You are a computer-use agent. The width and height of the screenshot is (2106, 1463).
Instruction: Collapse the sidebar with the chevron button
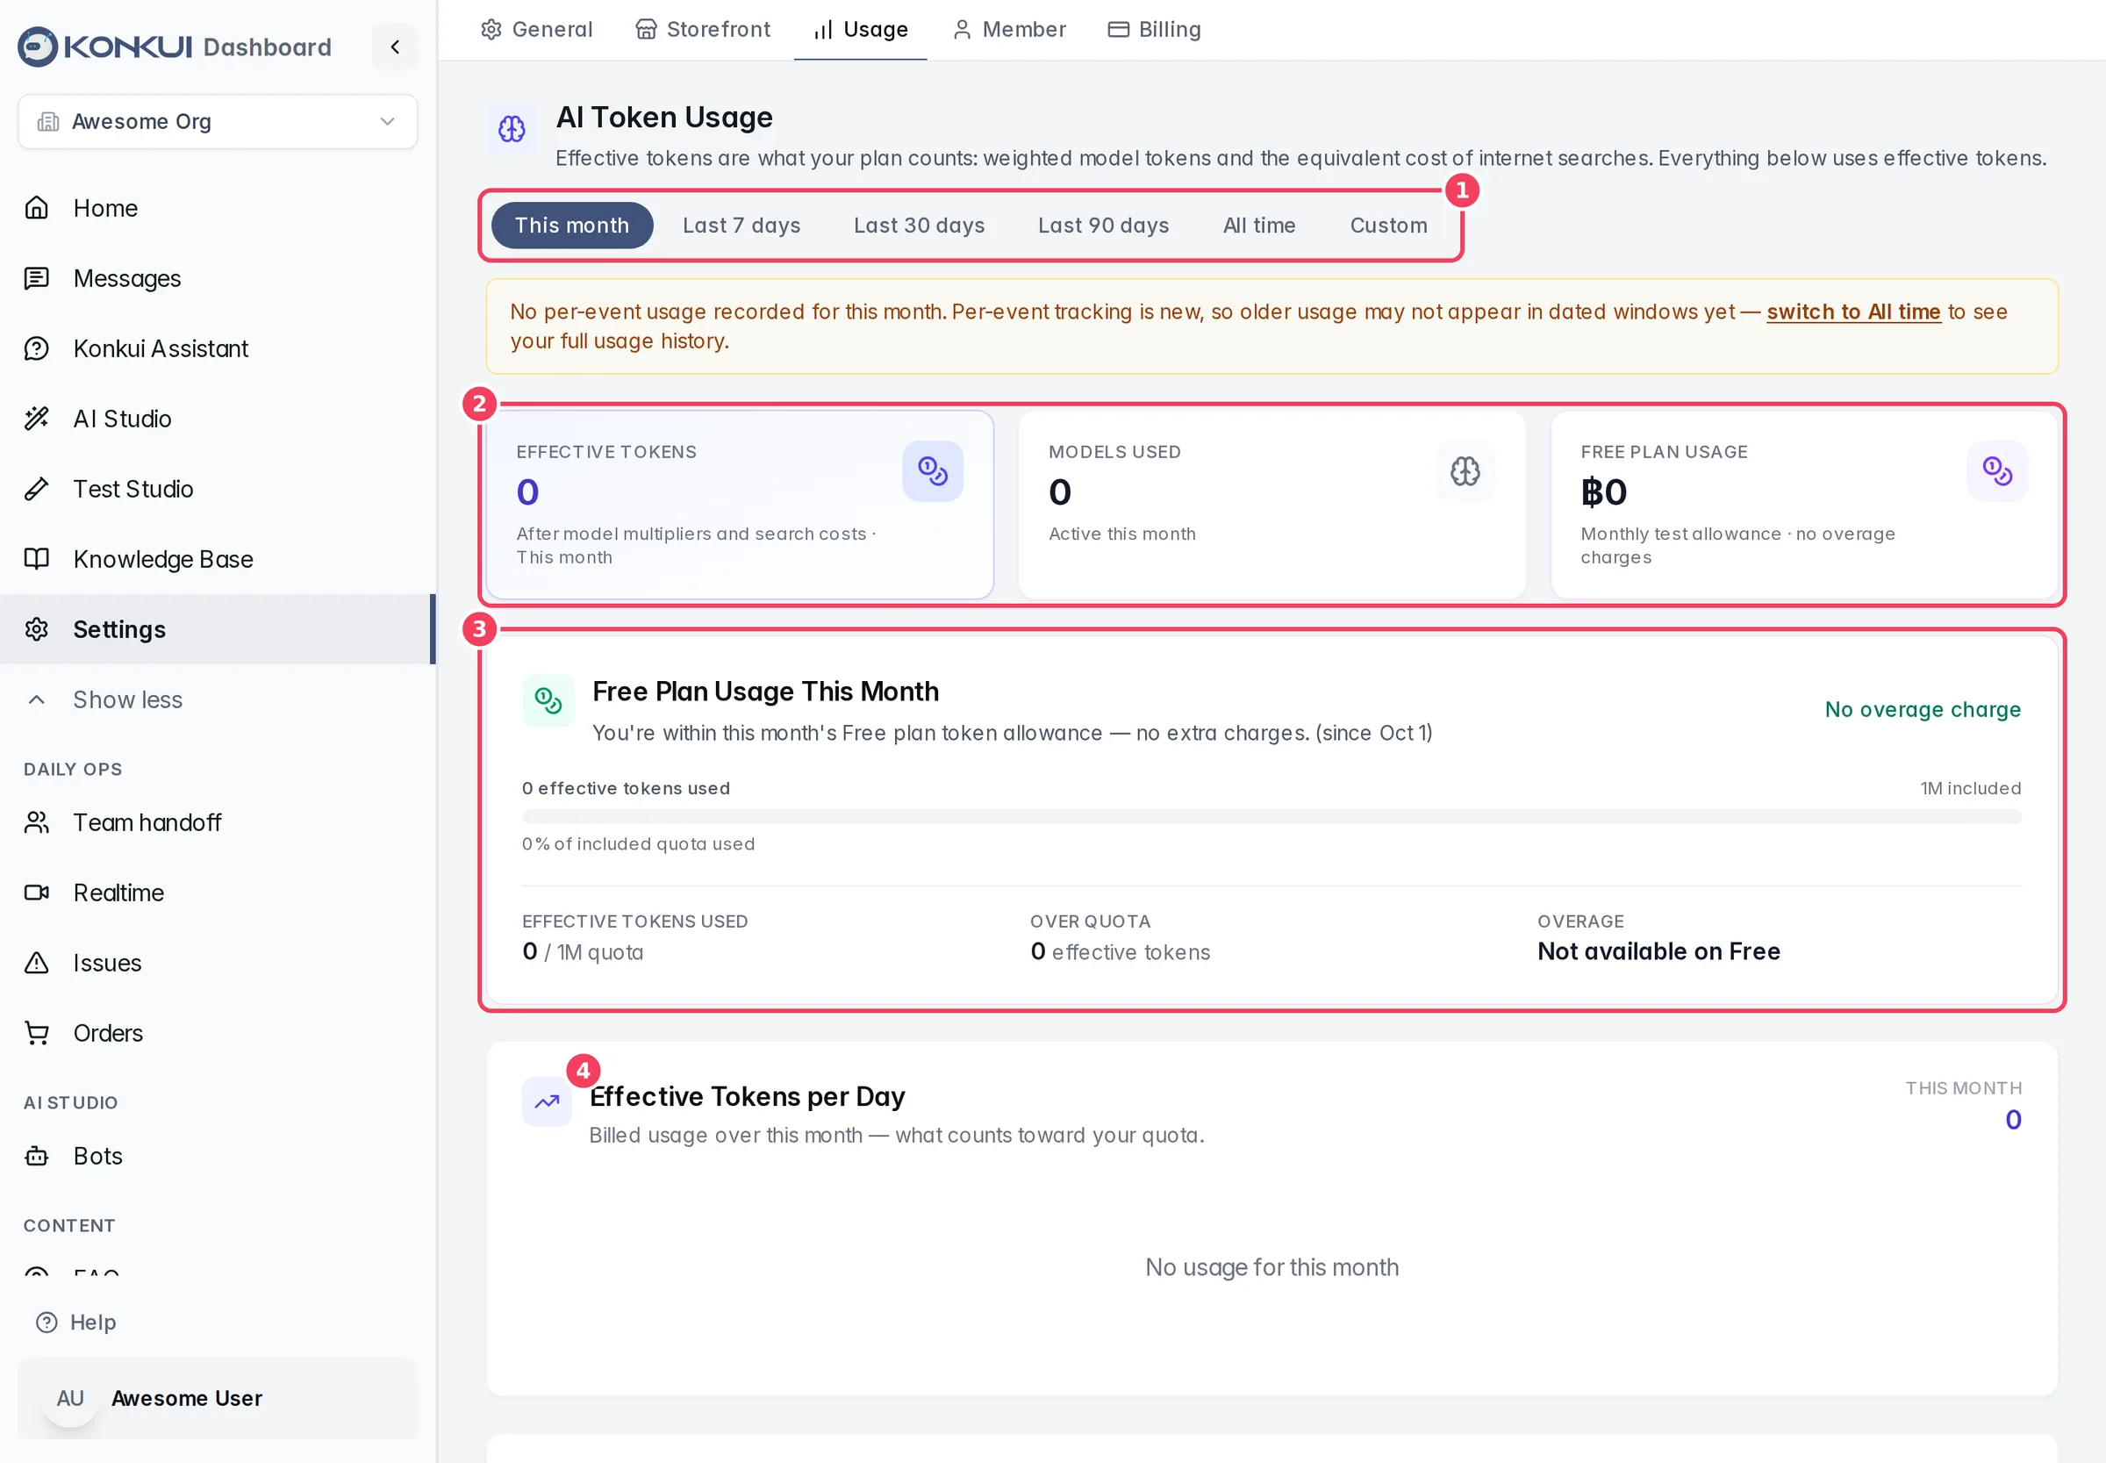(x=395, y=47)
